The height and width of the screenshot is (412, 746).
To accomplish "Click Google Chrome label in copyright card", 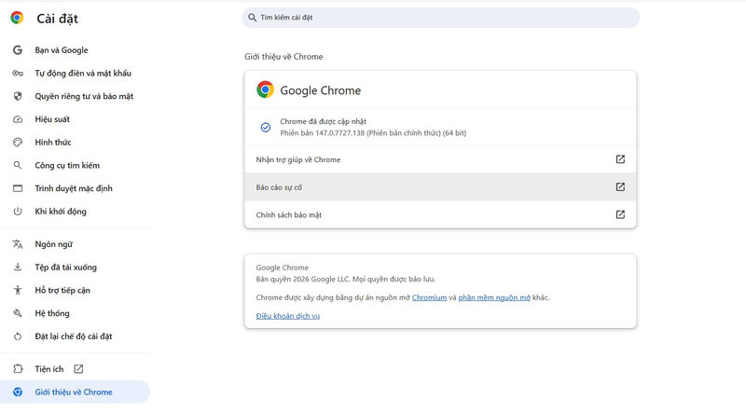I will [x=283, y=268].
